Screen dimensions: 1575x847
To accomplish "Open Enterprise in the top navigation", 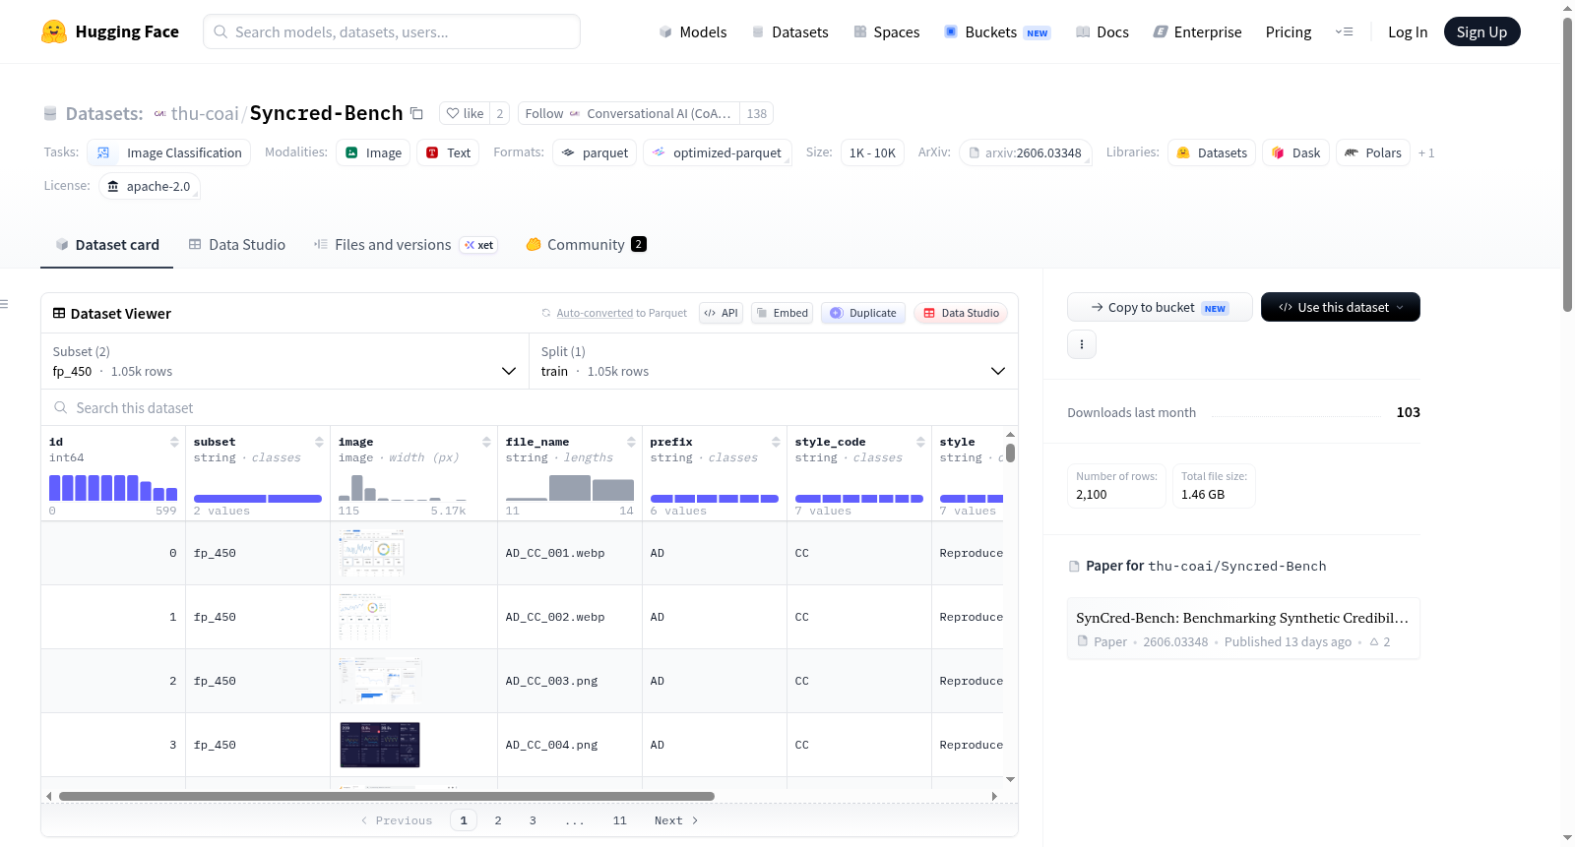I will [x=1197, y=31].
